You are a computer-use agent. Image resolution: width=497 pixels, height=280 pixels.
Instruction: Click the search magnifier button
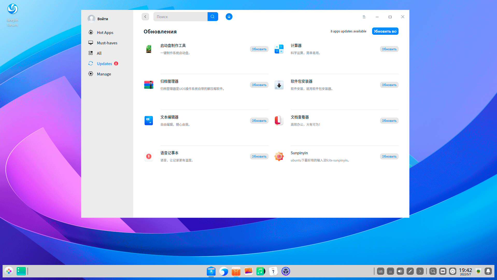click(212, 17)
